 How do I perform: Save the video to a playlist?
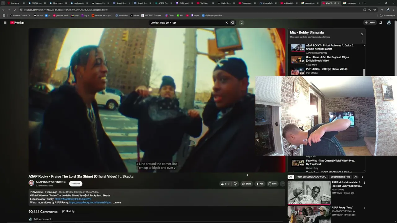272,184
